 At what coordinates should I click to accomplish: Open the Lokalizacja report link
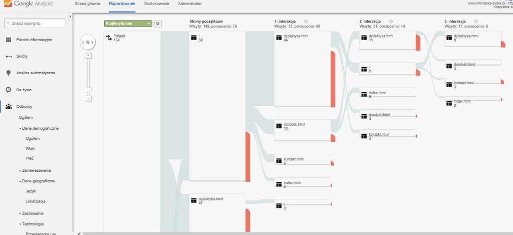(35, 201)
